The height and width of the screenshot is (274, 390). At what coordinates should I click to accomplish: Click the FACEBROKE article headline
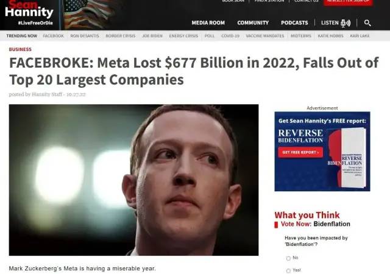[194, 71]
